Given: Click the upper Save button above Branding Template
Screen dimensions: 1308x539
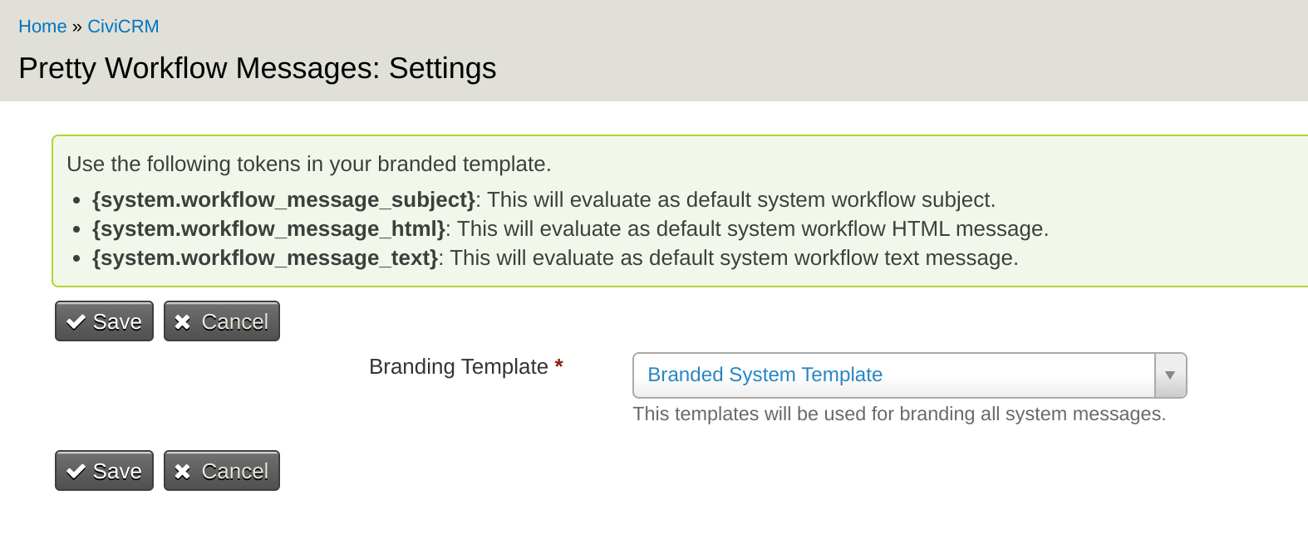Looking at the screenshot, I should 105,321.
